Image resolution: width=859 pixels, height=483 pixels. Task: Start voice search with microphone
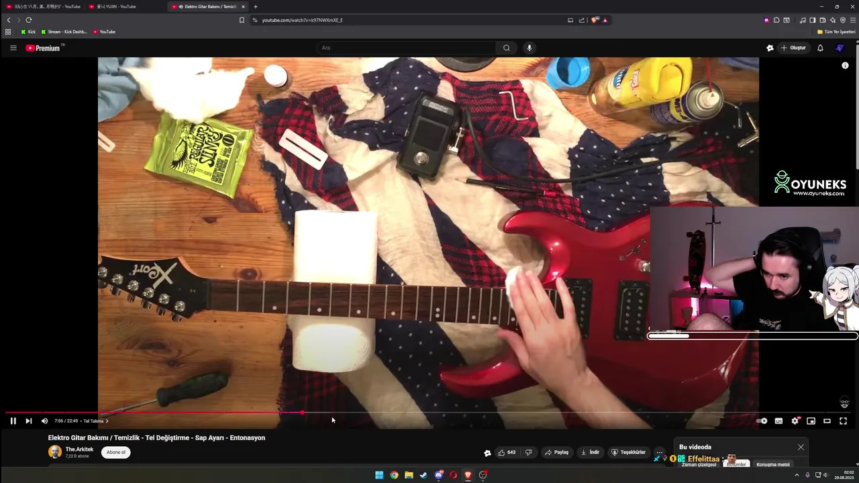[x=529, y=48]
